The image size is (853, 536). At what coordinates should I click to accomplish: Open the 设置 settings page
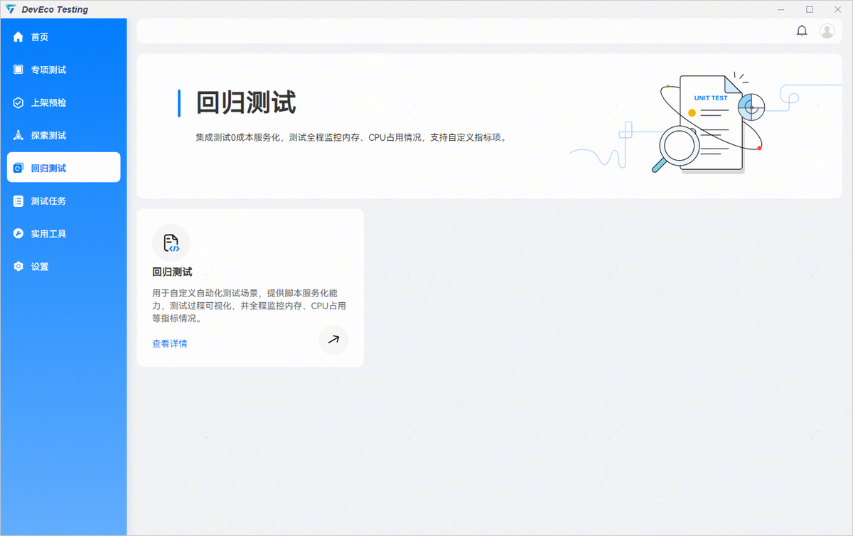[x=40, y=267]
